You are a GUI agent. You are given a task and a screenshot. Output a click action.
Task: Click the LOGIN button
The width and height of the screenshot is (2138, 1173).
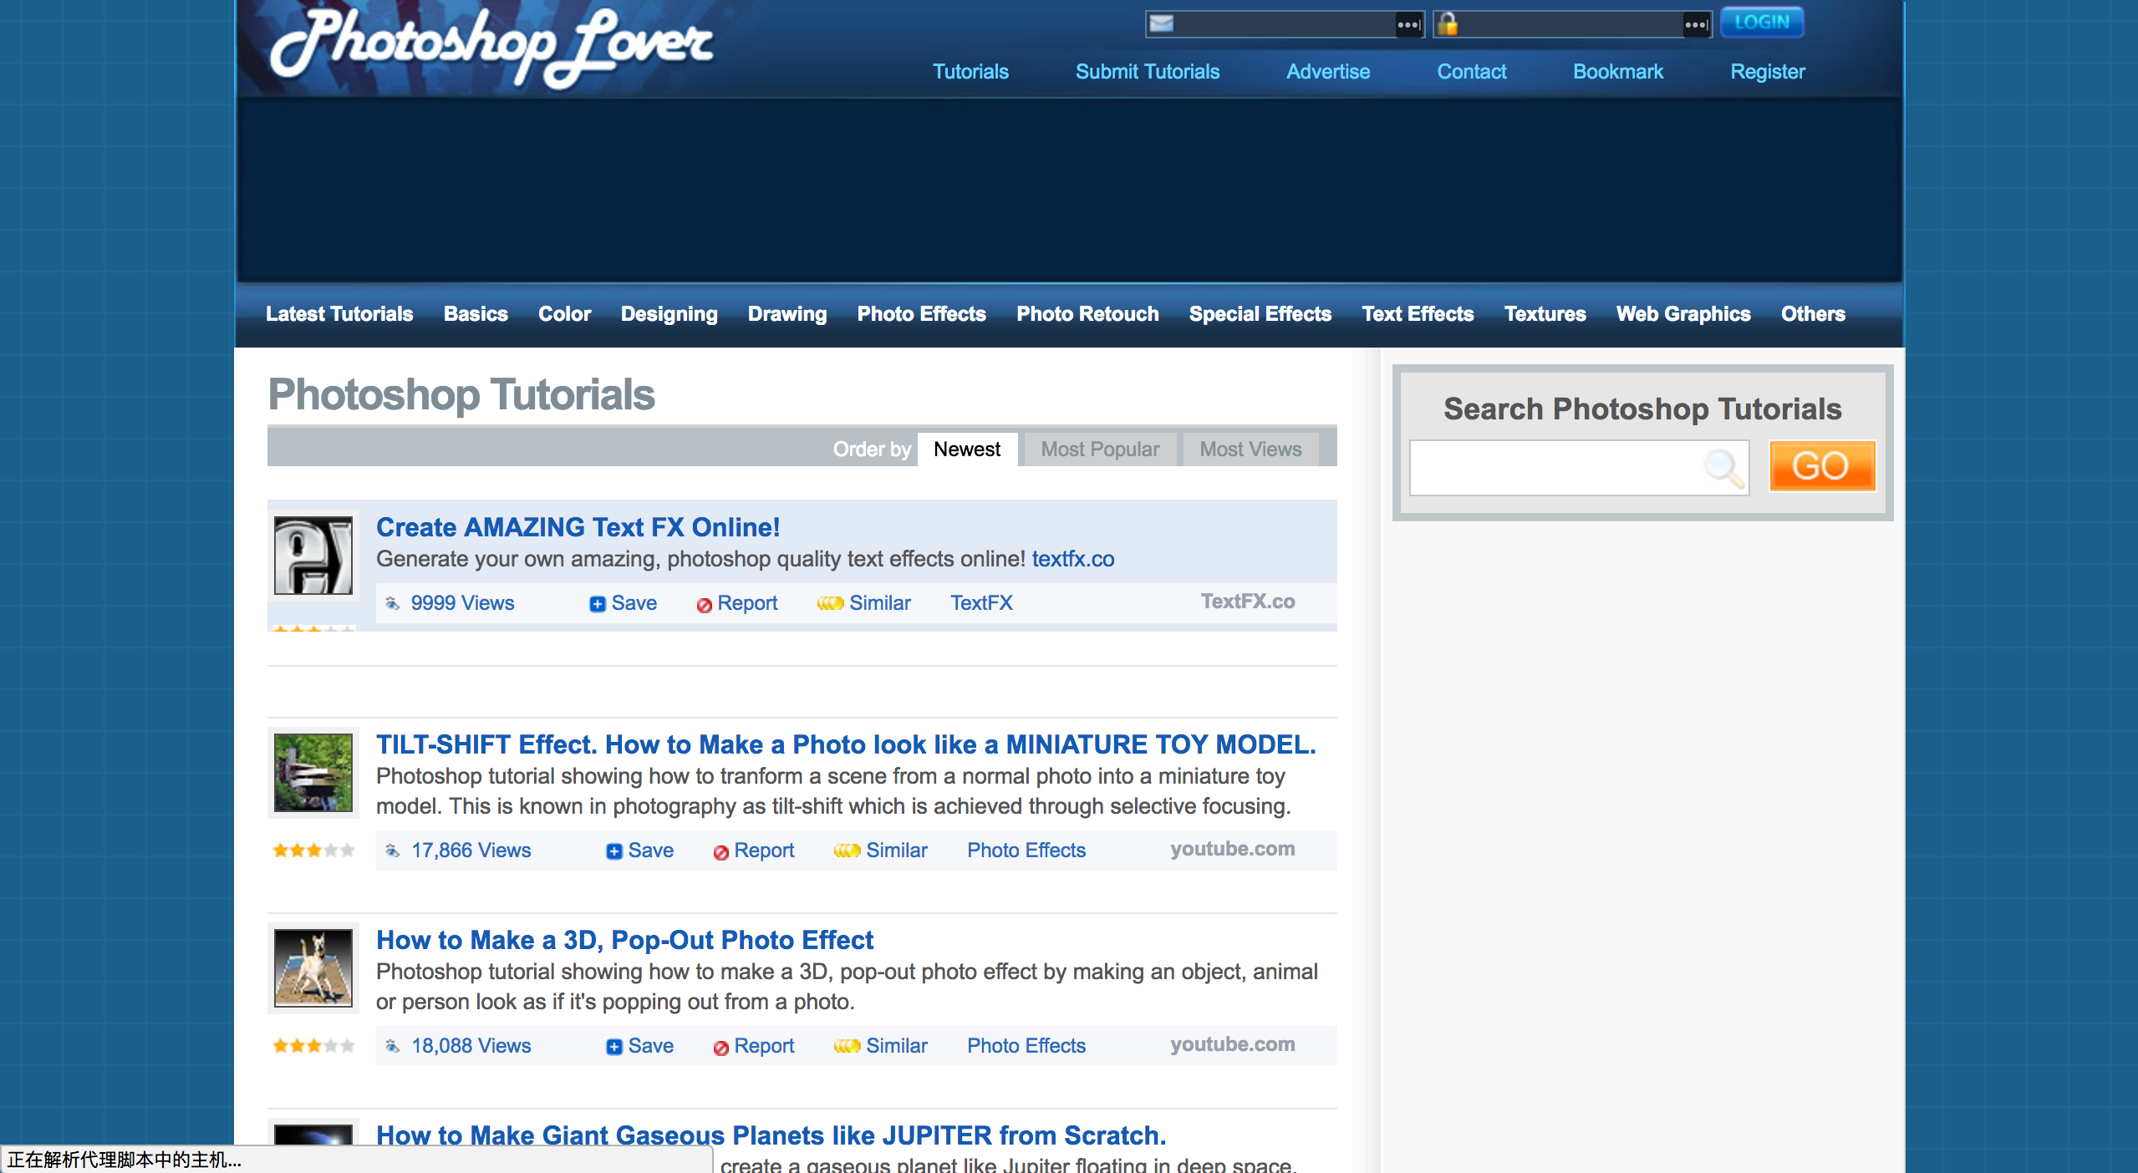pyautogui.click(x=1762, y=23)
